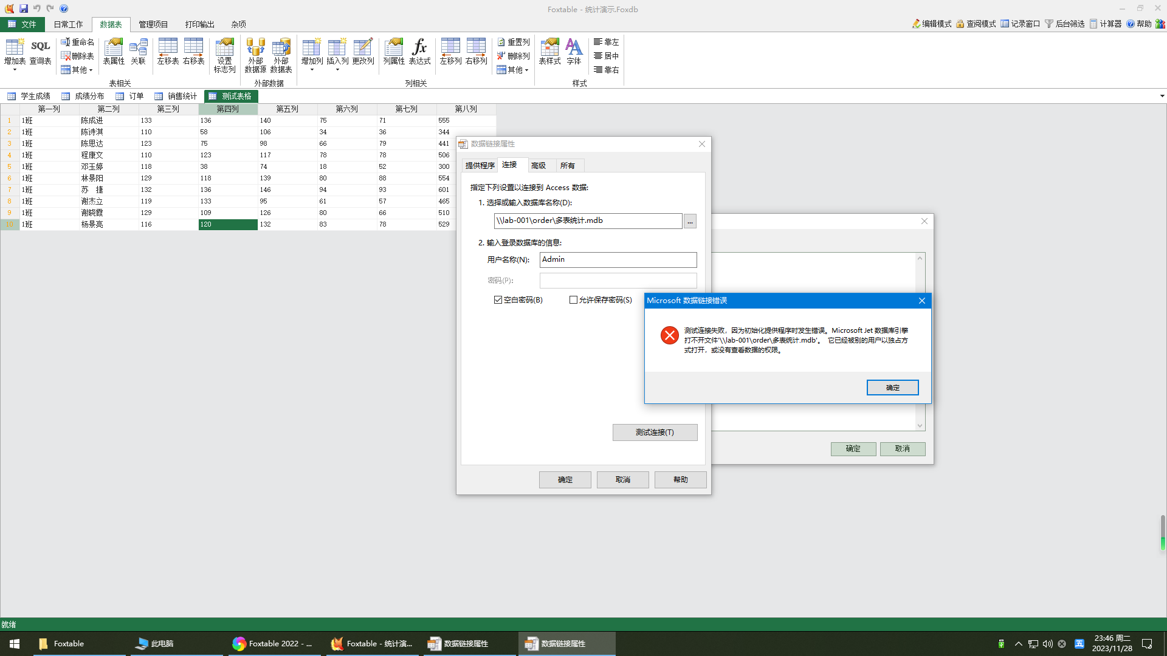Click 测试连接(T) button
This screenshot has width=1167, height=656.
(655, 432)
